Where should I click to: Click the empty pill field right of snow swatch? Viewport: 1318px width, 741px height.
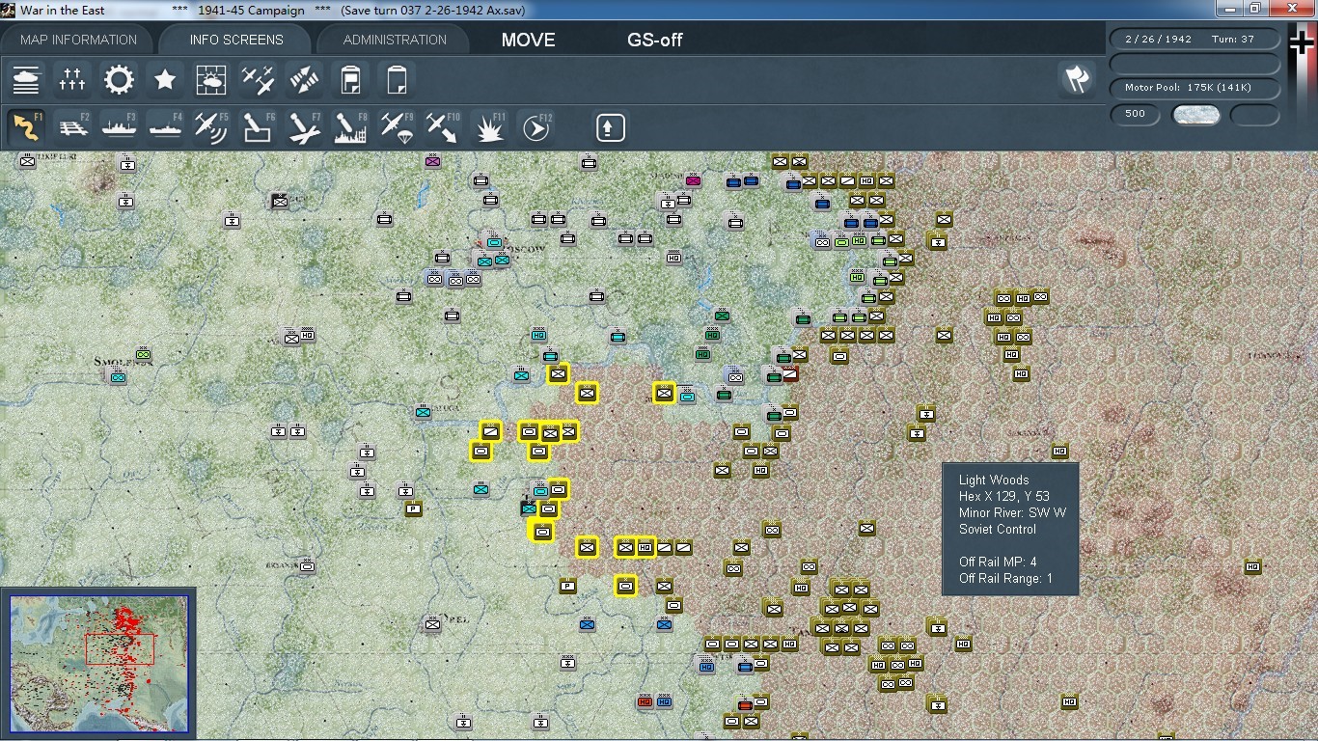pos(1255,115)
